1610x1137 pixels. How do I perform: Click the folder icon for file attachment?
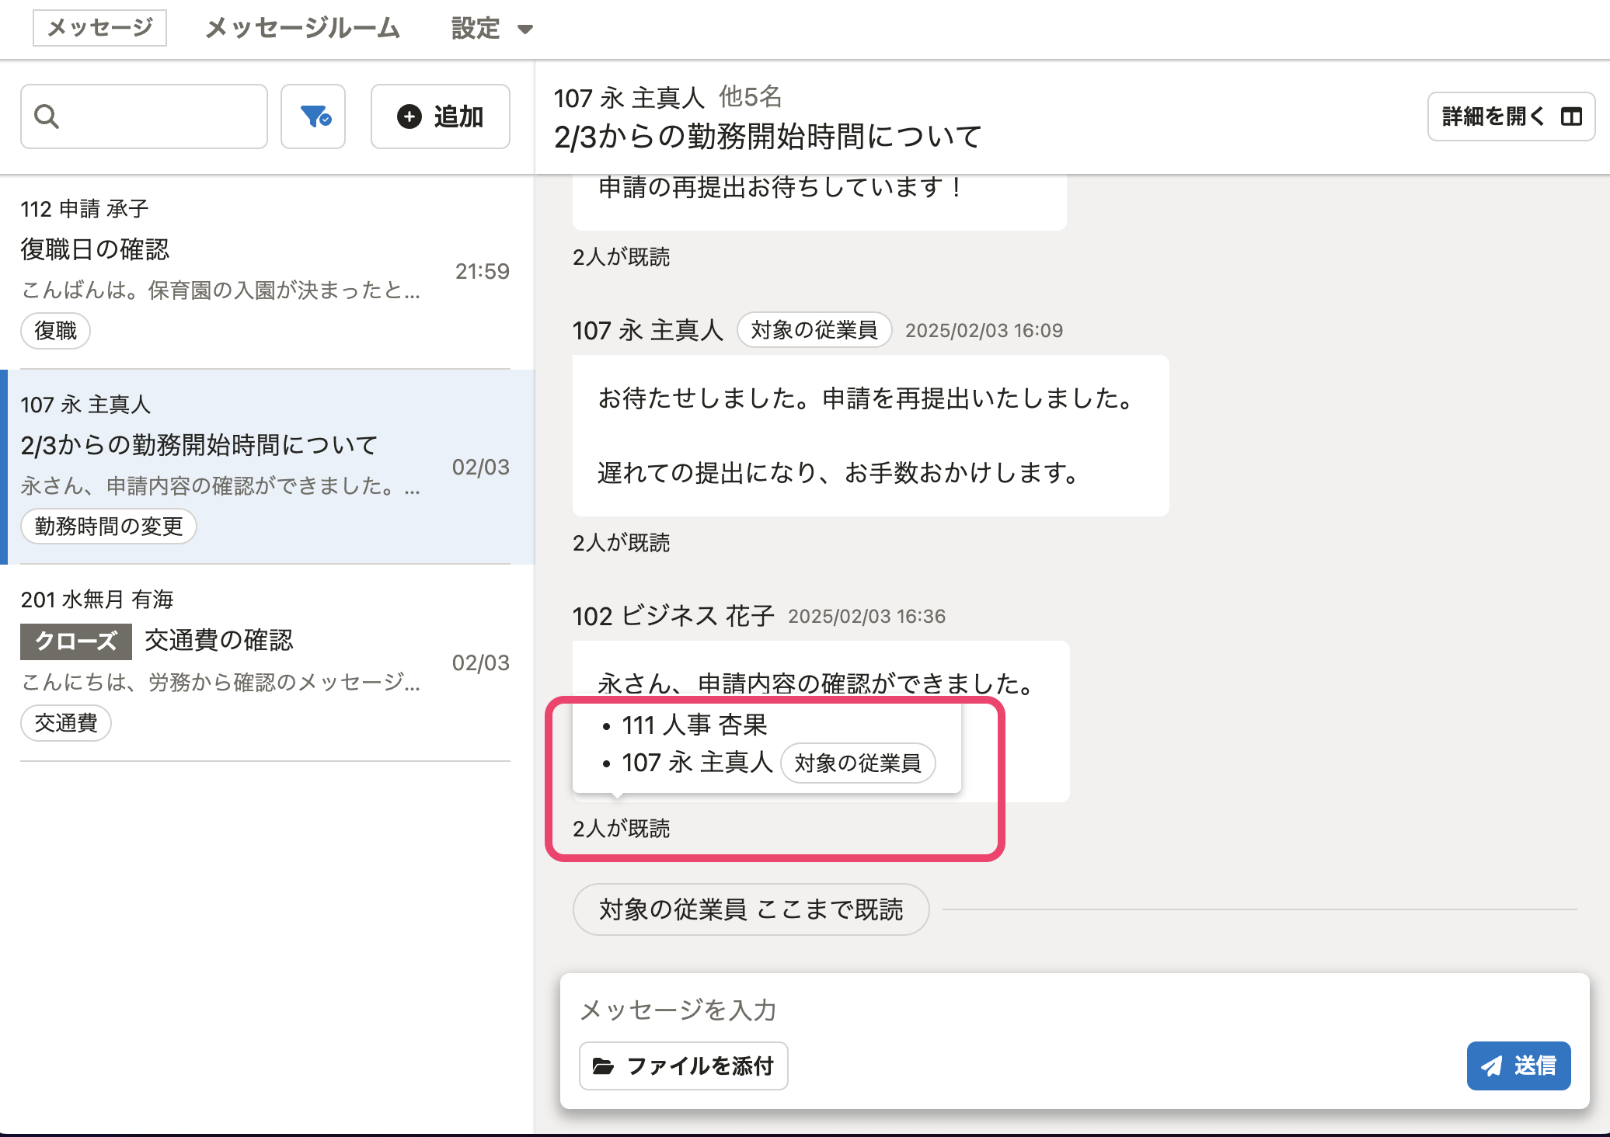click(x=603, y=1066)
